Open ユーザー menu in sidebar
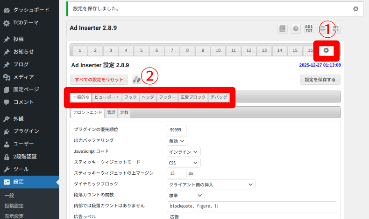The height and width of the screenshot is (219, 369). coord(29,144)
